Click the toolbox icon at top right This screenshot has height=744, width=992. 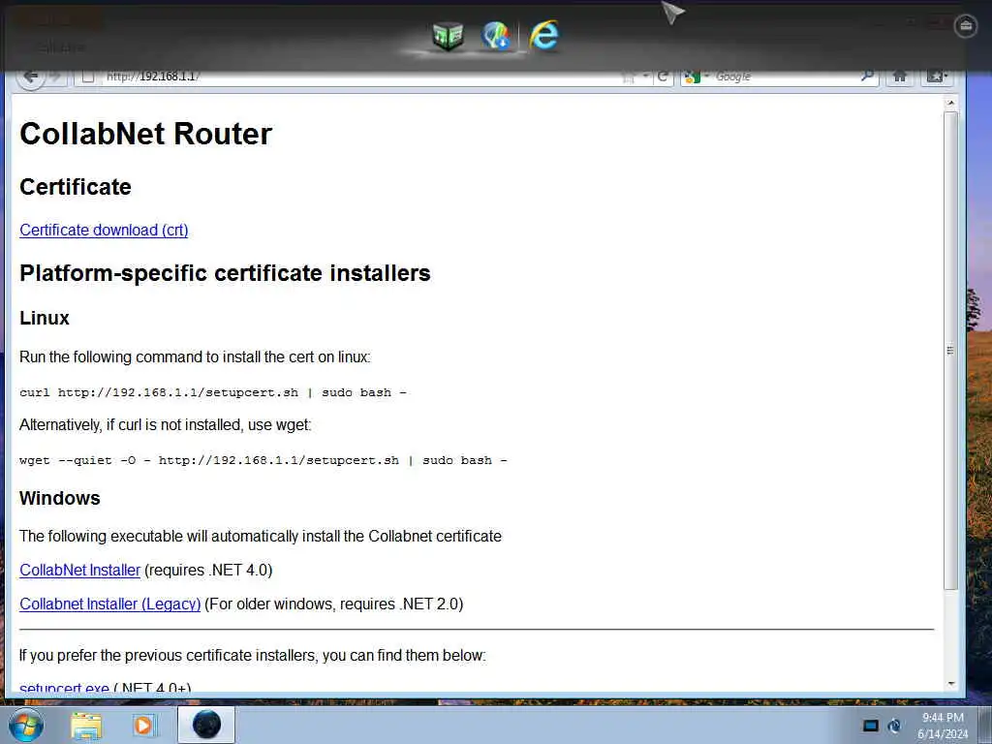pos(966,26)
